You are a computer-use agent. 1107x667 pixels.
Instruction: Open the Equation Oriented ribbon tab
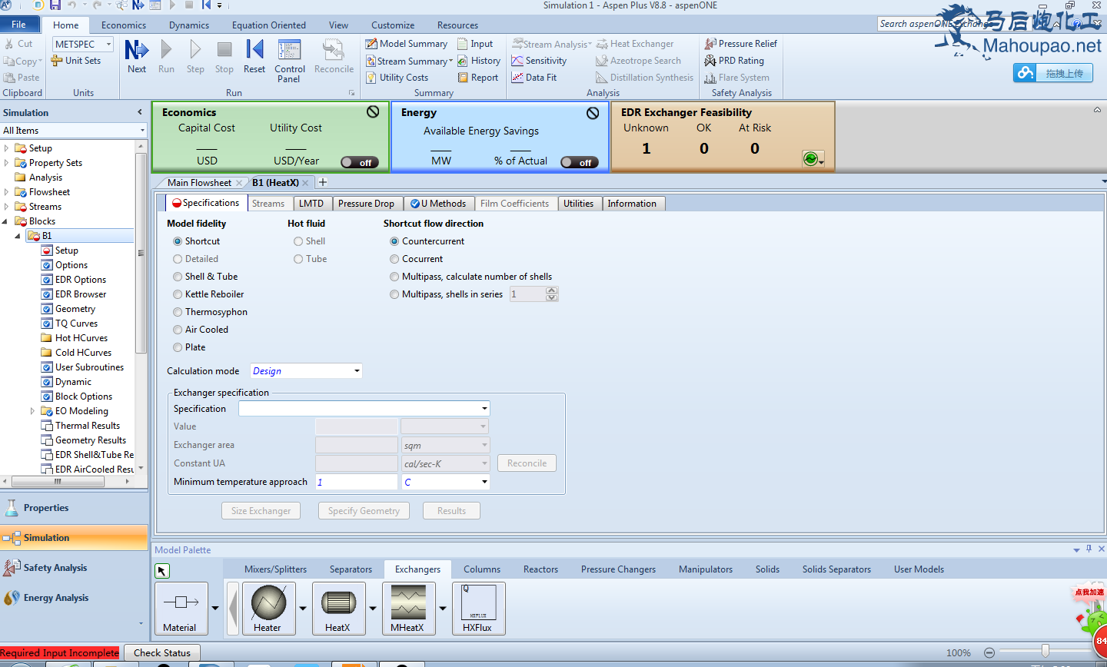pyautogui.click(x=269, y=25)
